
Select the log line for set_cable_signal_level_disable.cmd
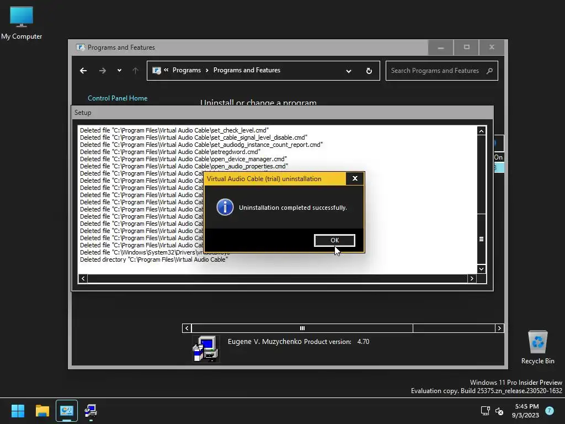coord(194,137)
